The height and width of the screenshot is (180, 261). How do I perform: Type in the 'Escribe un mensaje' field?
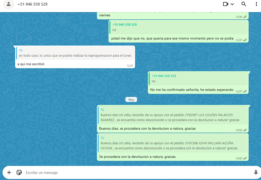(x=126, y=173)
